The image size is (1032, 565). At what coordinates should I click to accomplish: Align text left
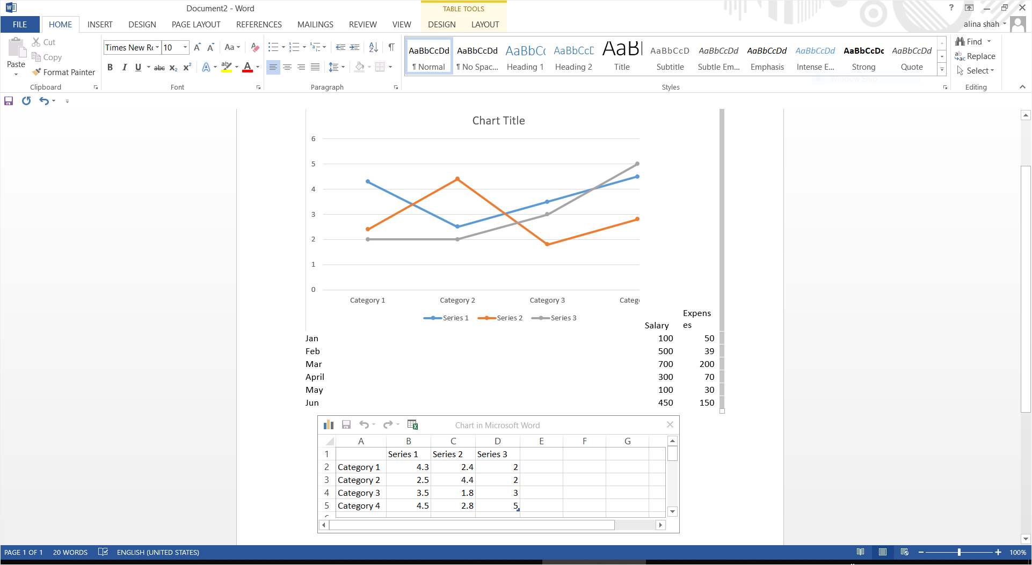coord(273,67)
